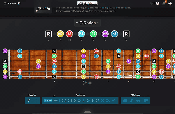Screen dimensions: 175x114
Task: Toggle the dashed-circle loop icon under Écouter
Action: 36,101
